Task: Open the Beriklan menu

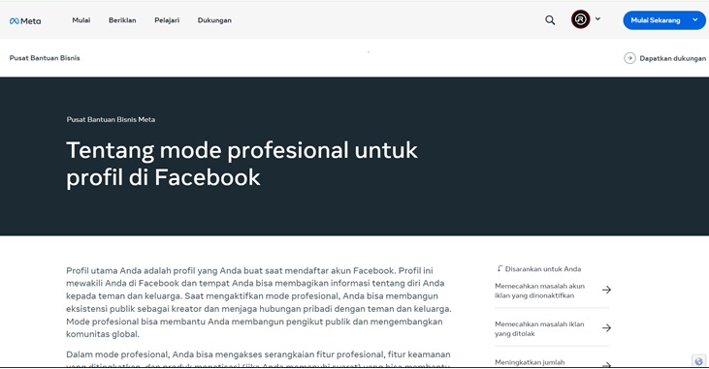Action: [122, 20]
